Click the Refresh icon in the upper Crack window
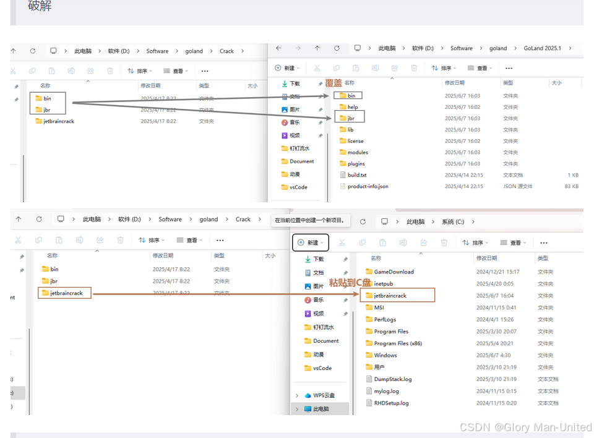Screen dimensions: 594x438 point(33,51)
